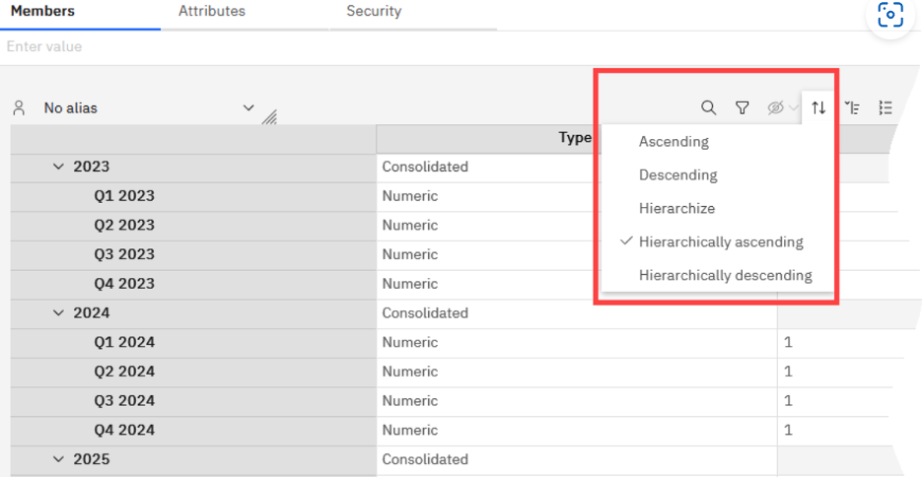Click Numeric type cell for Q4 2023
This screenshot has width=923, height=477.
coord(409,284)
